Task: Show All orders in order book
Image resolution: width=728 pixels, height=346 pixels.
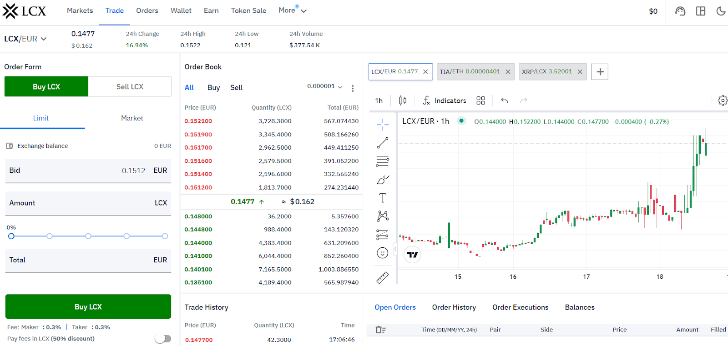Action: coord(189,88)
